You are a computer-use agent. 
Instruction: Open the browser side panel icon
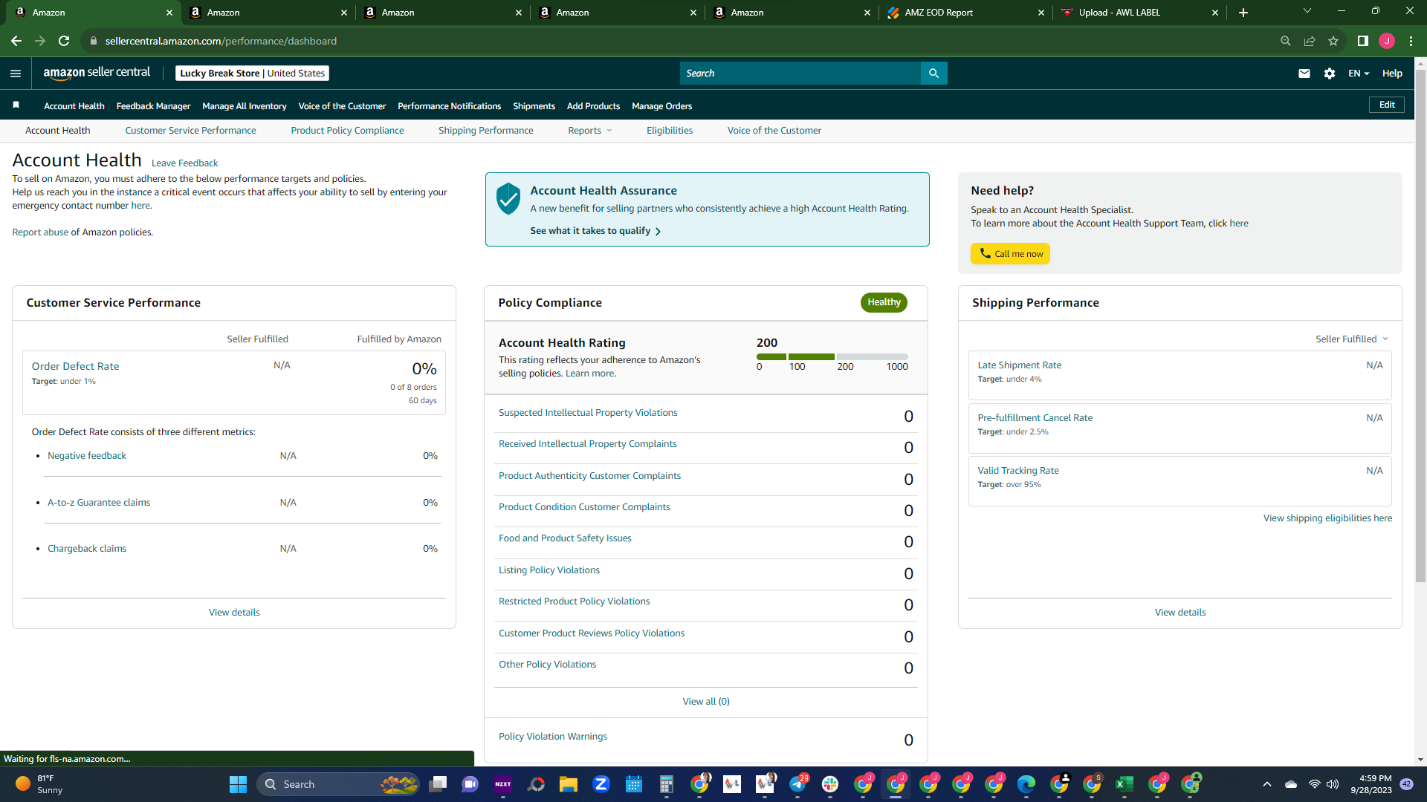coord(1363,41)
